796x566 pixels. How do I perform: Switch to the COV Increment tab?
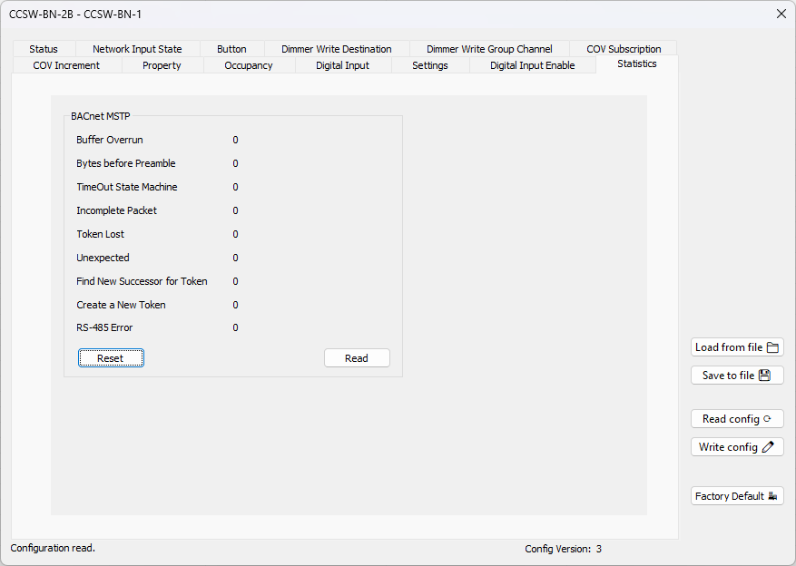click(x=66, y=65)
